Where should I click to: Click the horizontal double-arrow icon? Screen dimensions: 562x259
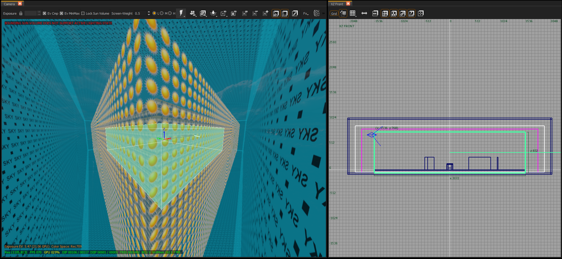coord(364,13)
